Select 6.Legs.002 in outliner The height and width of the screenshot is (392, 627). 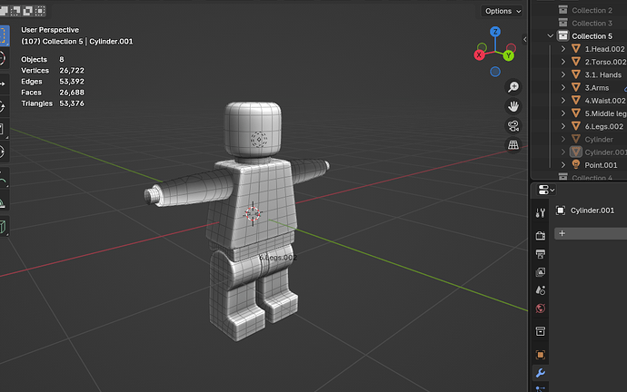603,126
